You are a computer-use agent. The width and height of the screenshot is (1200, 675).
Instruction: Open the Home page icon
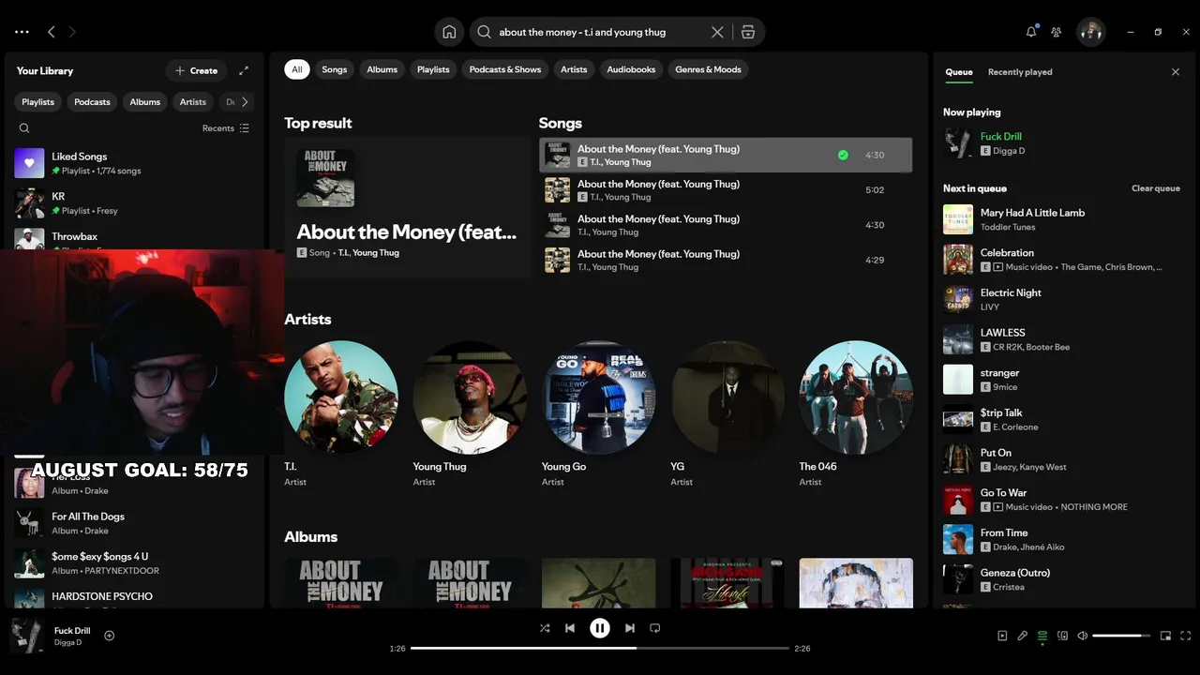(x=449, y=32)
